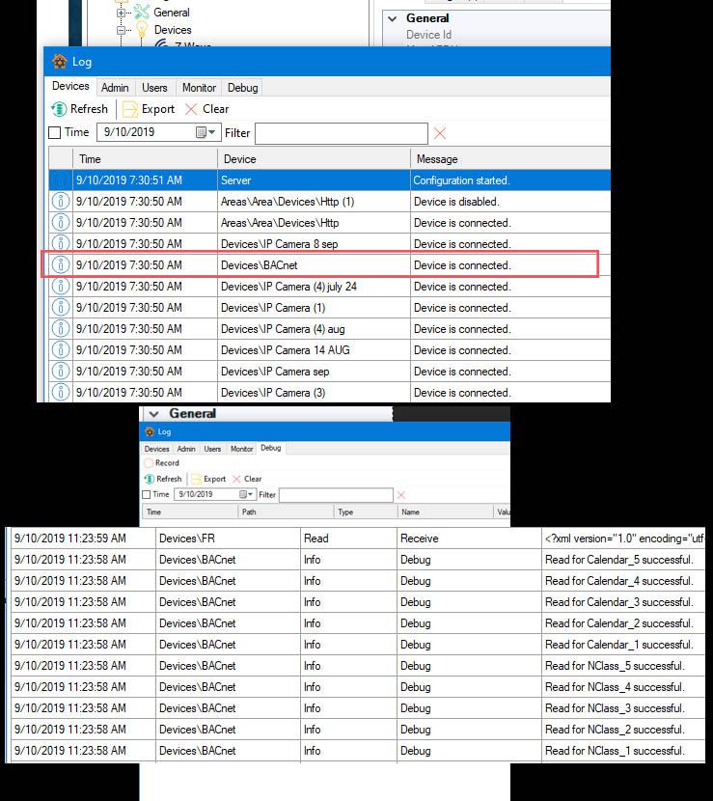
Task: Click the Devices lightbulb icon in the tree
Action: (141, 30)
